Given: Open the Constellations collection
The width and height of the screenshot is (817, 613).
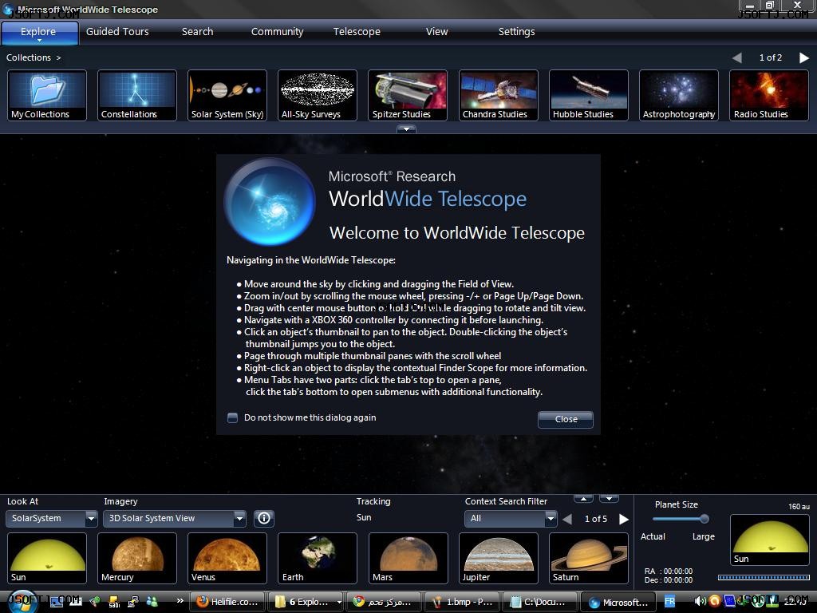Looking at the screenshot, I should coord(137,96).
